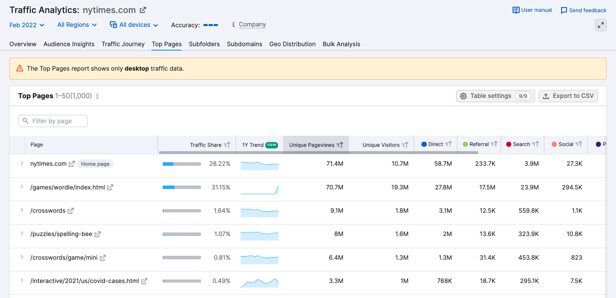Open the Feb 2022 date dropdown

tap(27, 25)
